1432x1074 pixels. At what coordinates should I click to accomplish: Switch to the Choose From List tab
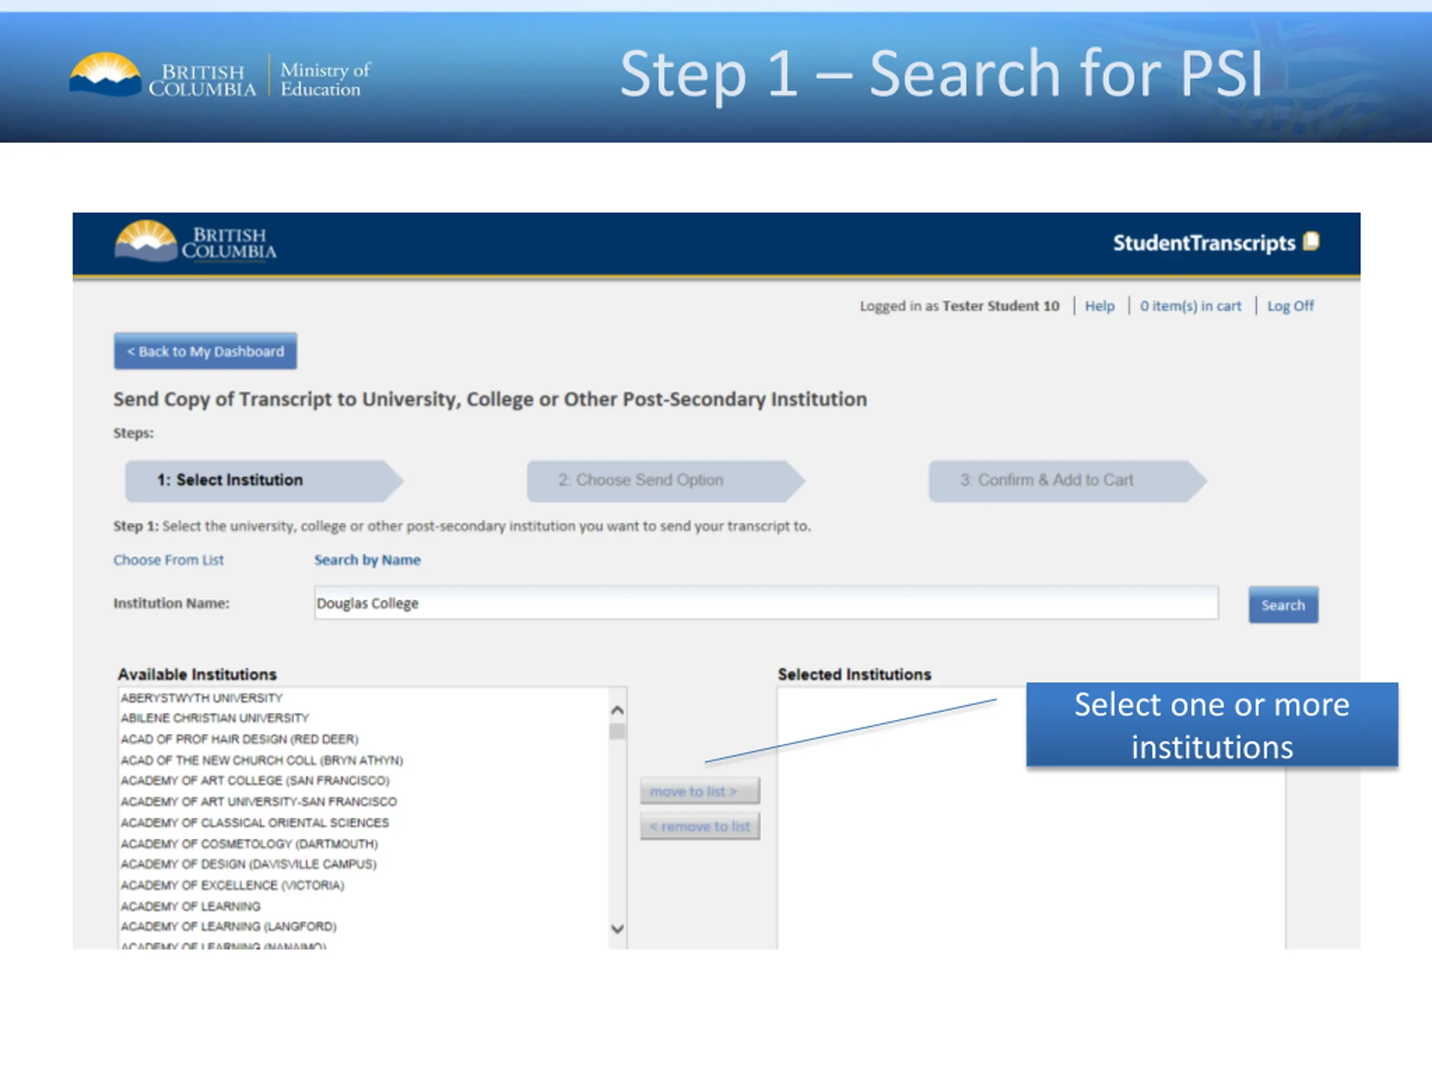pos(168,559)
